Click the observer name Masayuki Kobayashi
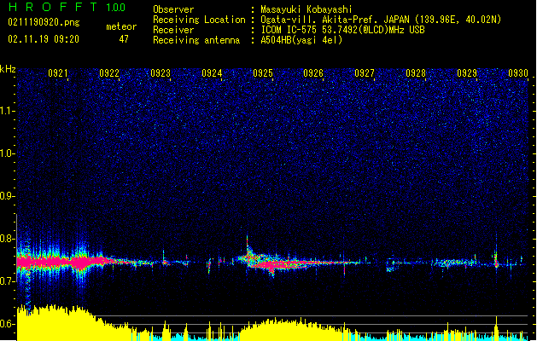 tap(306, 9)
